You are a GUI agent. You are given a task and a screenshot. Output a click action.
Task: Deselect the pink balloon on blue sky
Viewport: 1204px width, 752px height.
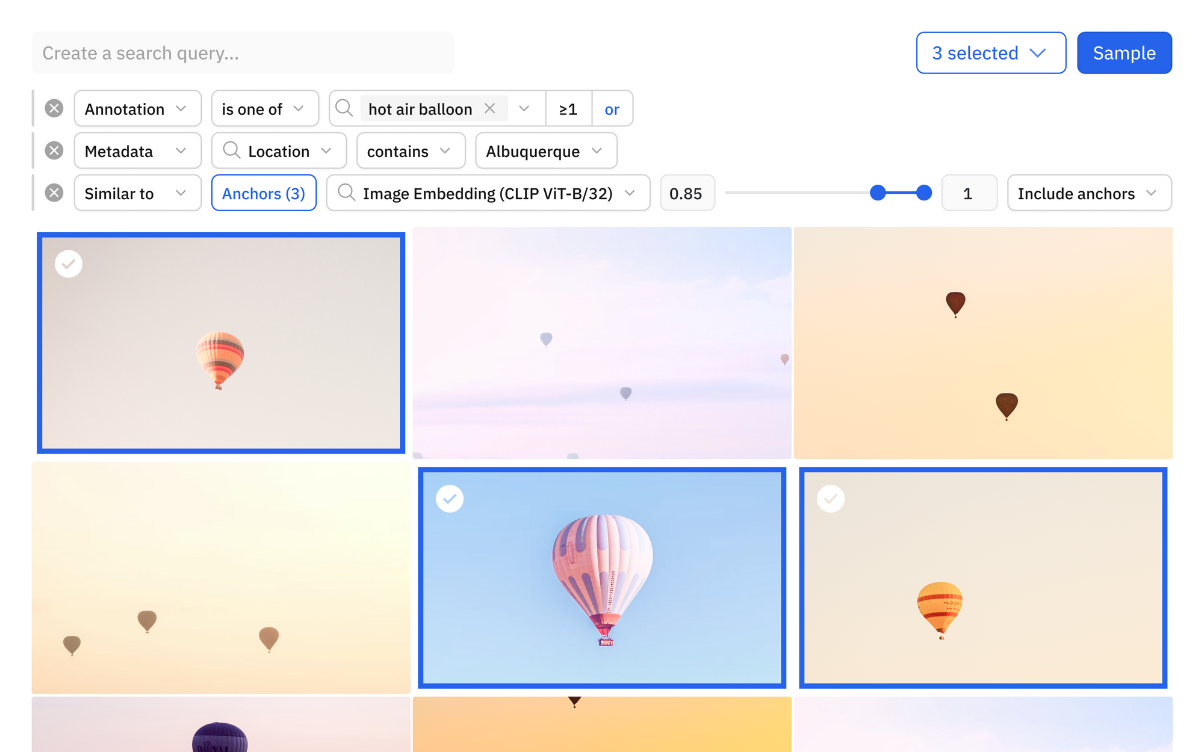[x=450, y=499]
